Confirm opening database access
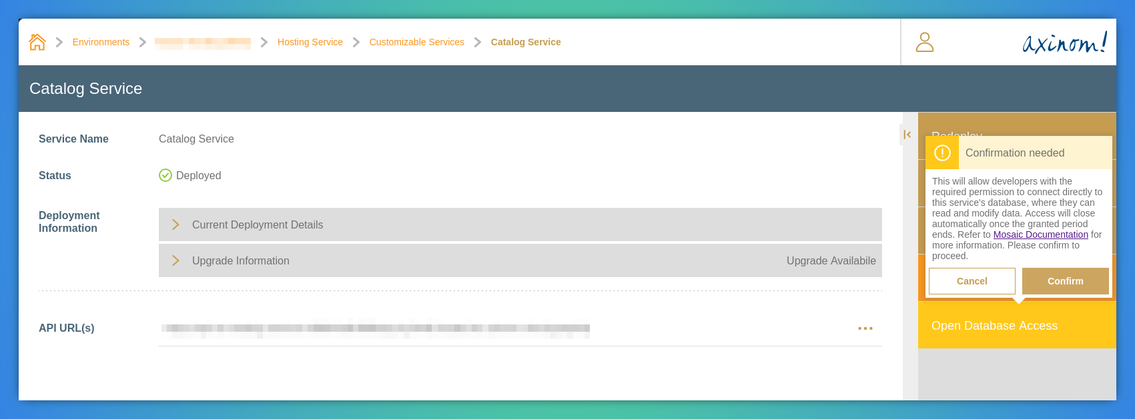Screen dimensions: 1135x419 [x=1066, y=281]
